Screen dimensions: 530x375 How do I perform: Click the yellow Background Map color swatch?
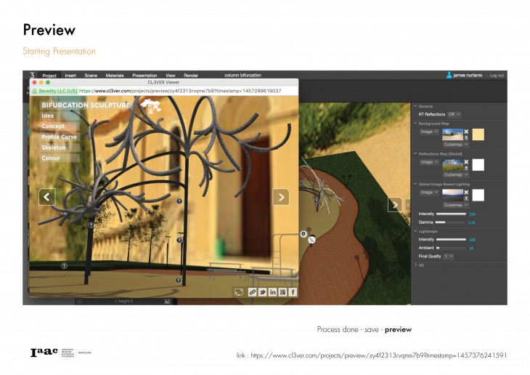(478, 134)
